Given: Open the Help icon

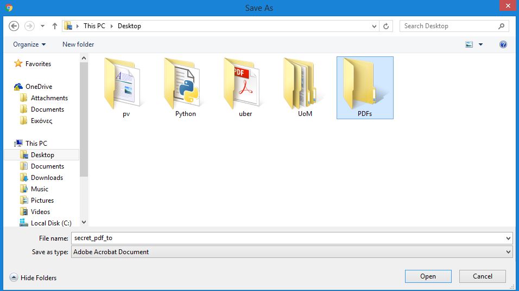Looking at the screenshot, I should (503, 44).
